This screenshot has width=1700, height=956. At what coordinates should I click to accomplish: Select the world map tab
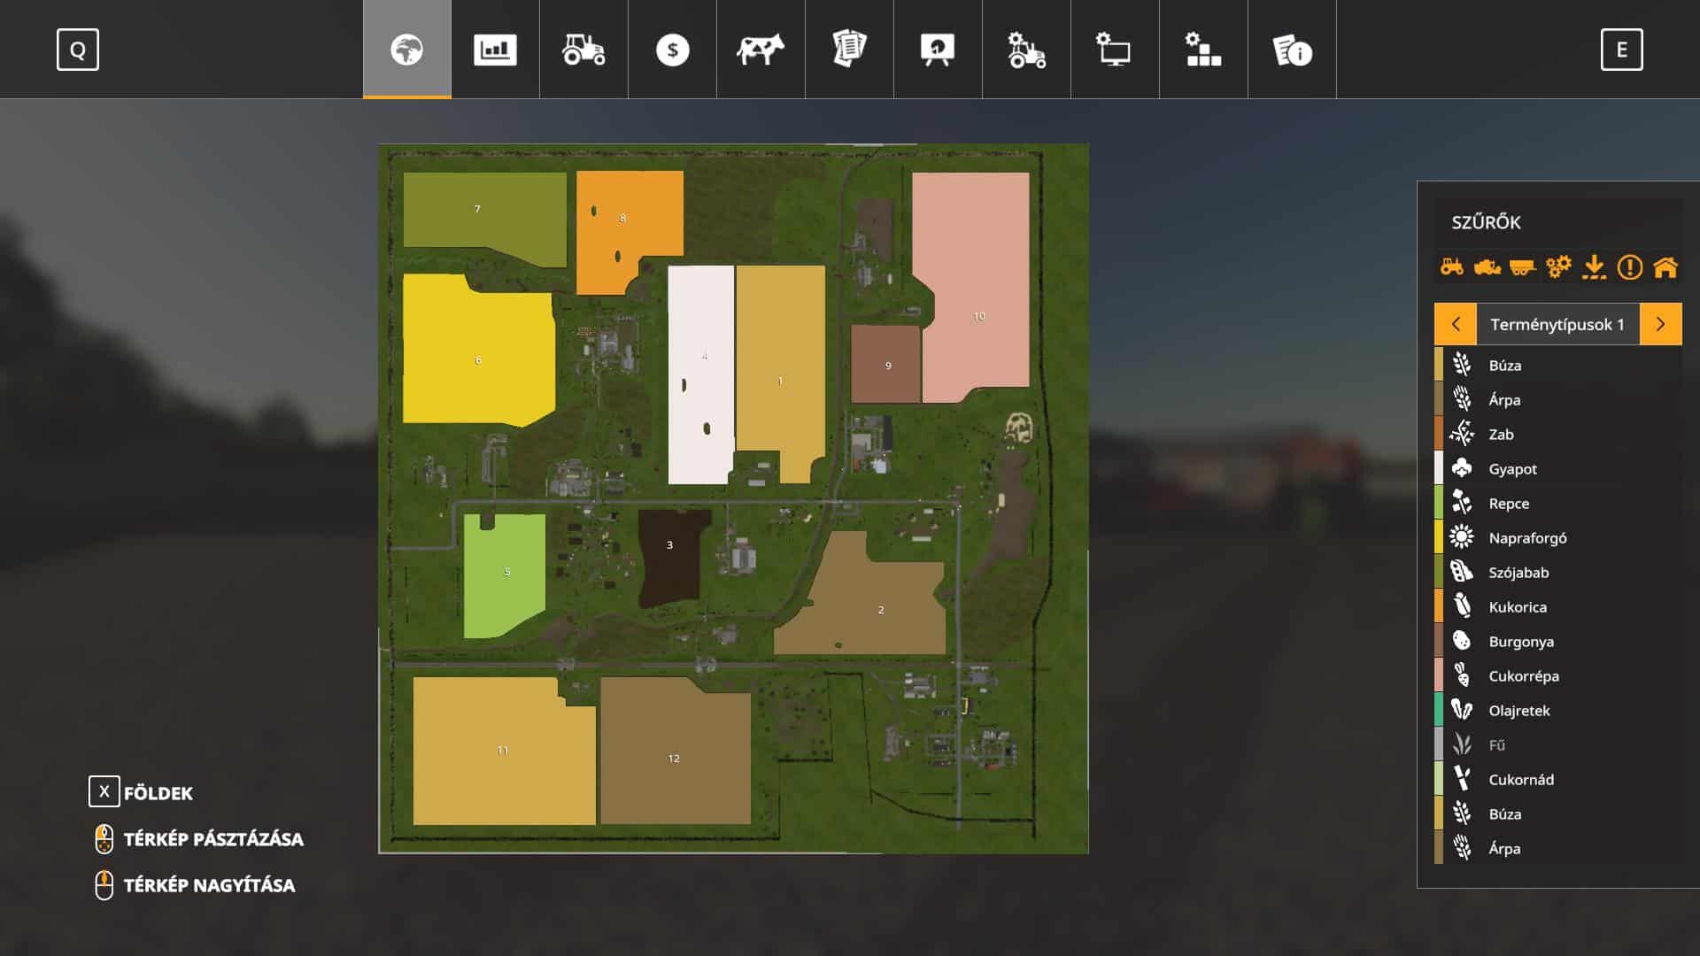[x=407, y=50]
